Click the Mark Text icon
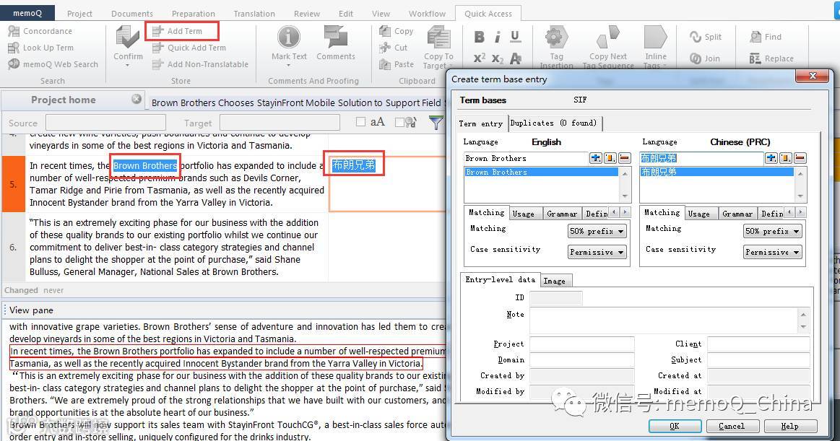 click(289, 37)
